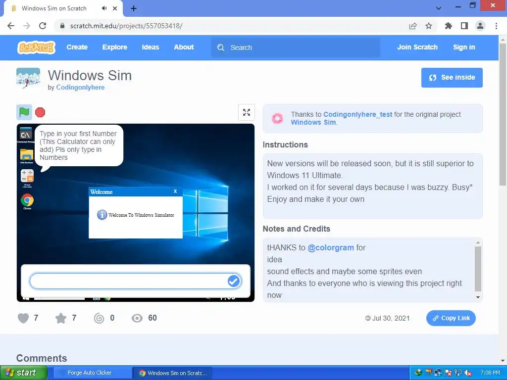Open the Ideas menu item
This screenshot has height=380, width=507.
[151, 47]
